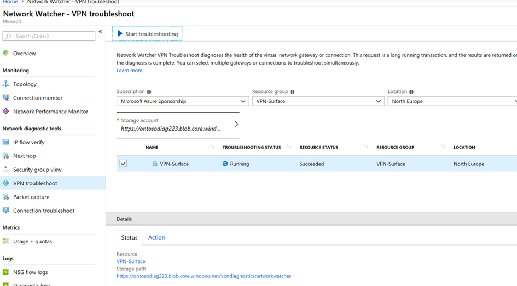The height and width of the screenshot is (286, 517).
Task: Go to Home in the breadcrumb
Action: pyautogui.click(x=10, y=2)
